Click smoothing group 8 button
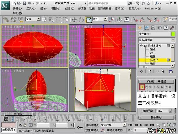This screenshot has width=178, height=134. coord(170,87)
